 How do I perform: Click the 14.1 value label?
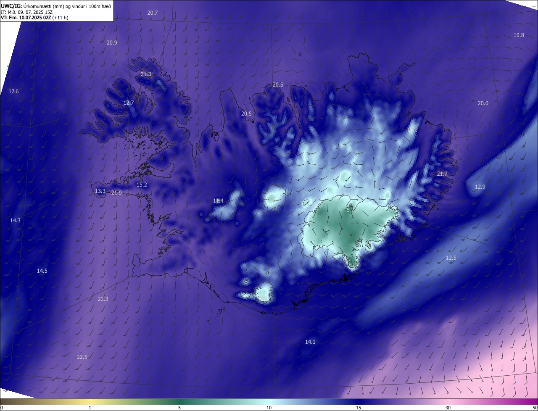(x=310, y=342)
